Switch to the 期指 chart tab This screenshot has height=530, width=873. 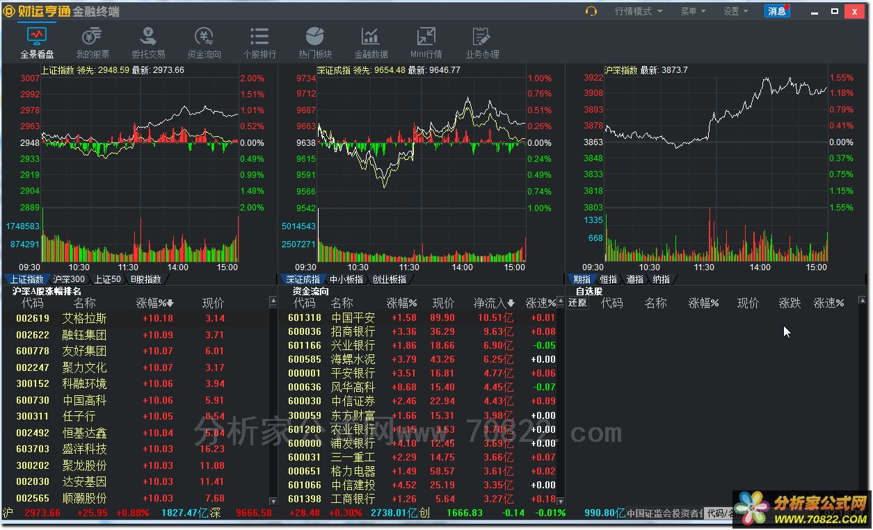pos(582,279)
